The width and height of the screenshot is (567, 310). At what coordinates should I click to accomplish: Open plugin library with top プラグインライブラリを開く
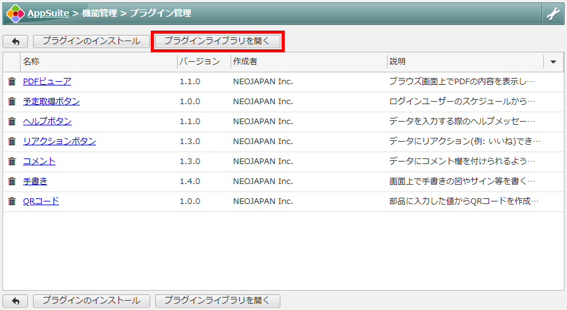(217, 41)
